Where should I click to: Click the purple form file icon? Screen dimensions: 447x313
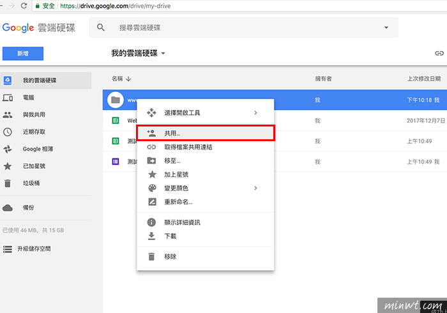point(116,162)
